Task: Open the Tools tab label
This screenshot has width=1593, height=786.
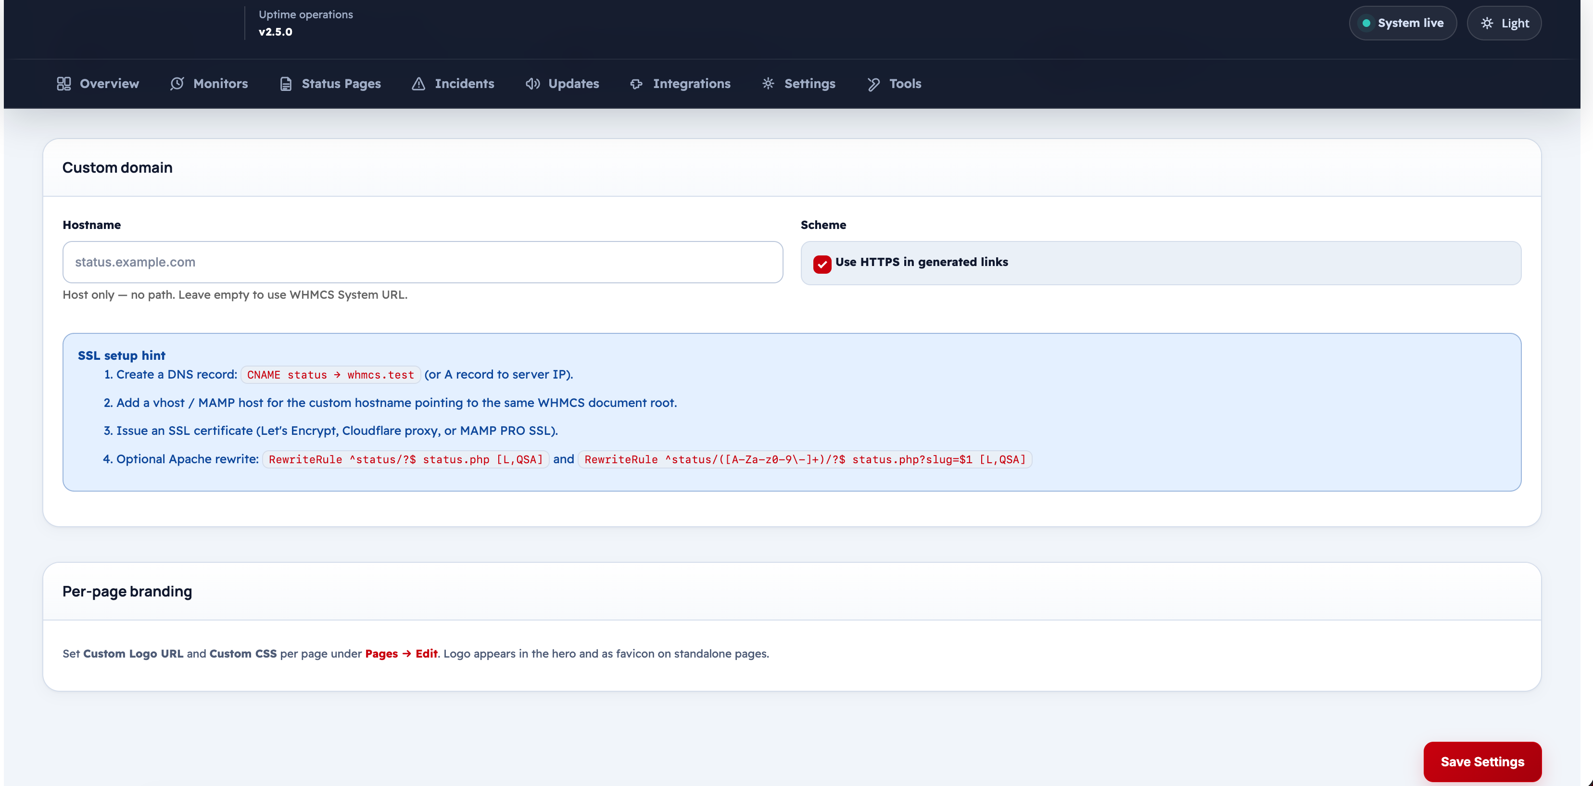Action: [x=905, y=84]
